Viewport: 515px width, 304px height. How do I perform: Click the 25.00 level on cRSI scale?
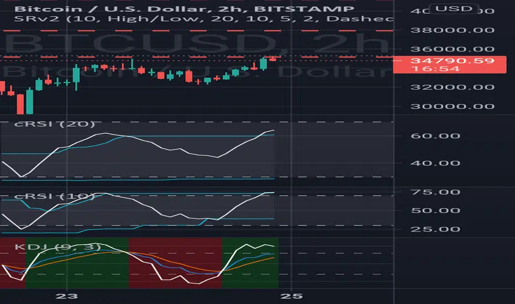[x=435, y=229]
